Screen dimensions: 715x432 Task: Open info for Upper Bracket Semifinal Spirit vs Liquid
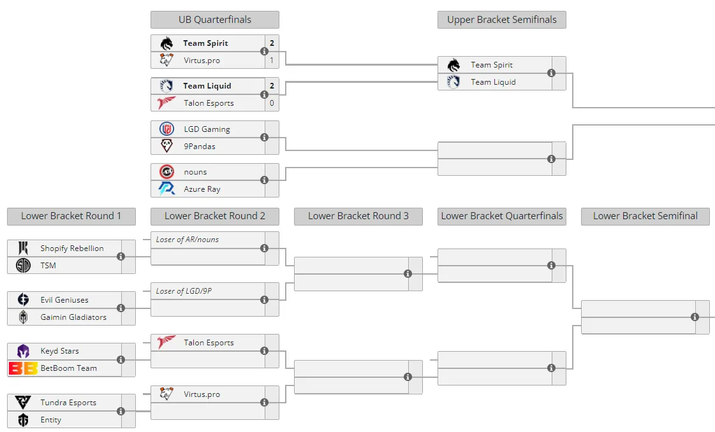click(x=551, y=73)
